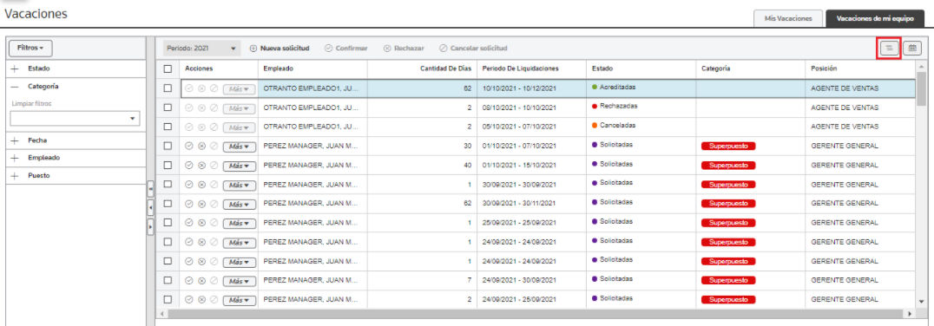Select checkbox of the 40-day PEREZ MANAGER row

pyautogui.click(x=168, y=165)
